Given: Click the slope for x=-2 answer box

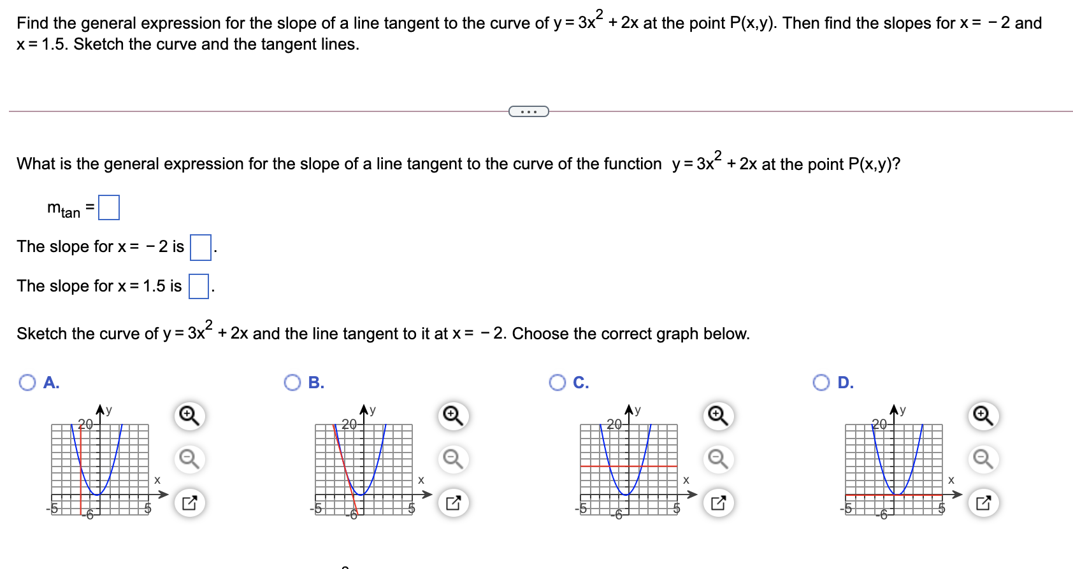Looking at the screenshot, I should point(199,248).
